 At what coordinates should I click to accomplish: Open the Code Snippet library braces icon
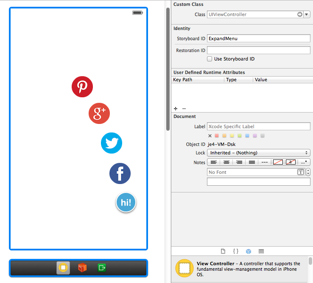[236, 251]
